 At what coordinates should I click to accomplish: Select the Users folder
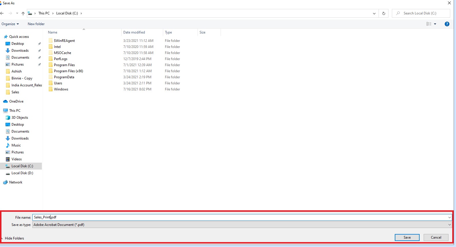click(x=58, y=83)
